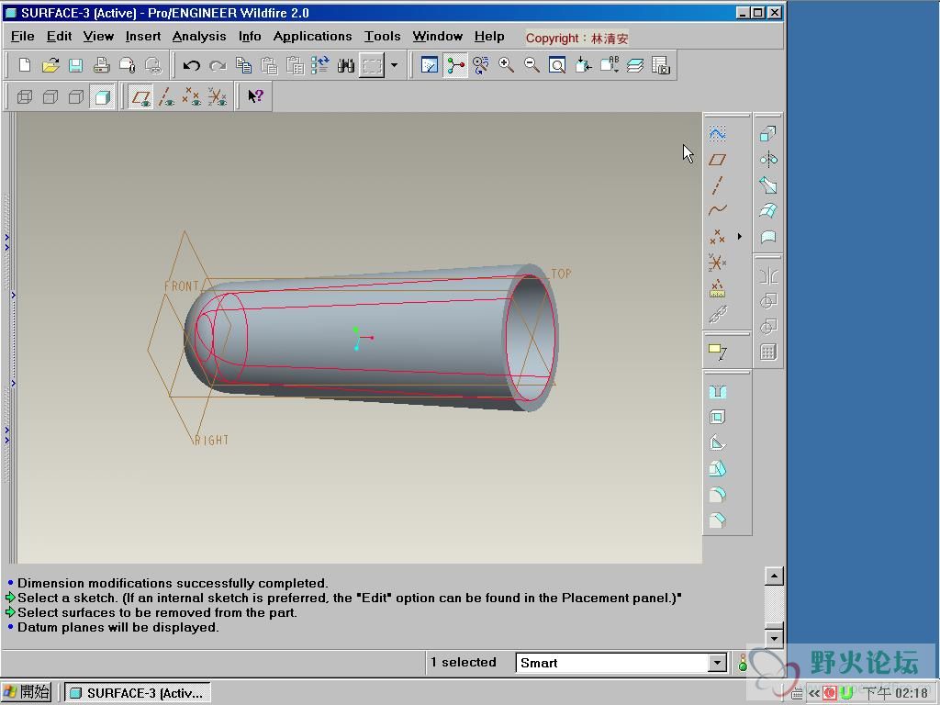Select the Variable Section Sweep tool
Viewport: 940px width, 705px height.
tap(768, 185)
